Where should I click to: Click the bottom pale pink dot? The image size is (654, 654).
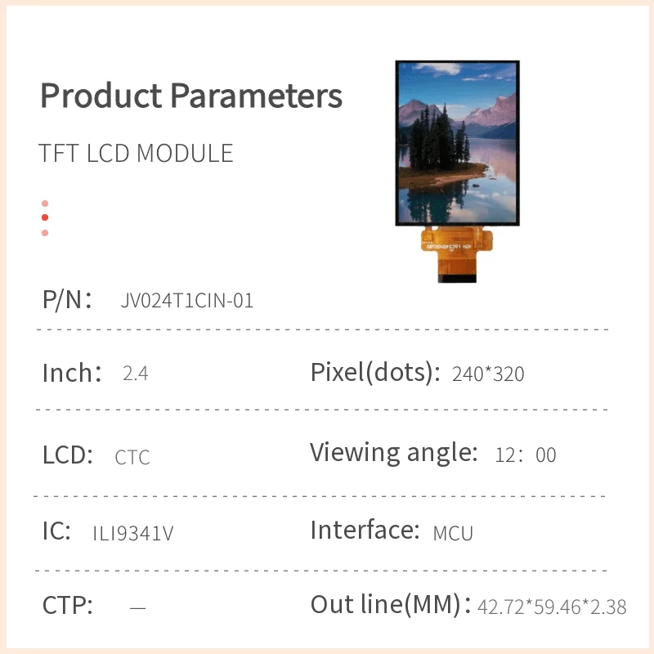(x=45, y=233)
